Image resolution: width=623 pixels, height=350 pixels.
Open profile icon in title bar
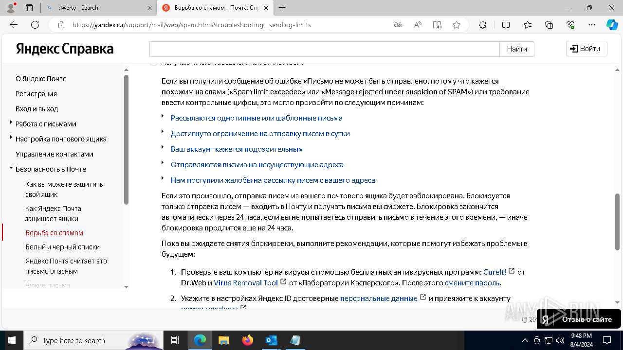click(x=12, y=7)
